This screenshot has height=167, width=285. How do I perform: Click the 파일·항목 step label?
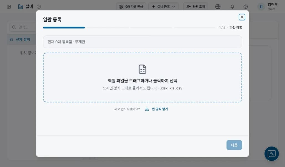pyautogui.click(x=236, y=28)
